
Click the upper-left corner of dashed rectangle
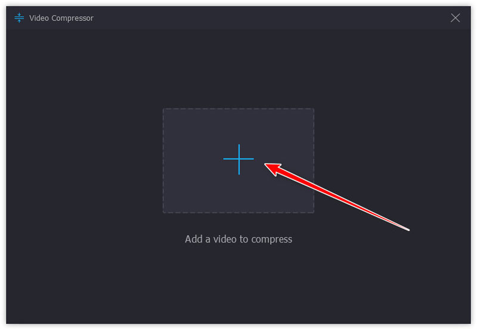click(163, 109)
